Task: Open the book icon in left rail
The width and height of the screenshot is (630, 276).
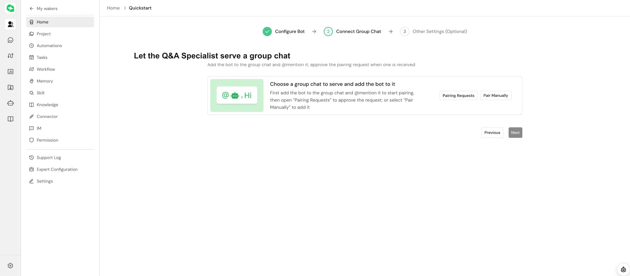Action: pos(10,119)
